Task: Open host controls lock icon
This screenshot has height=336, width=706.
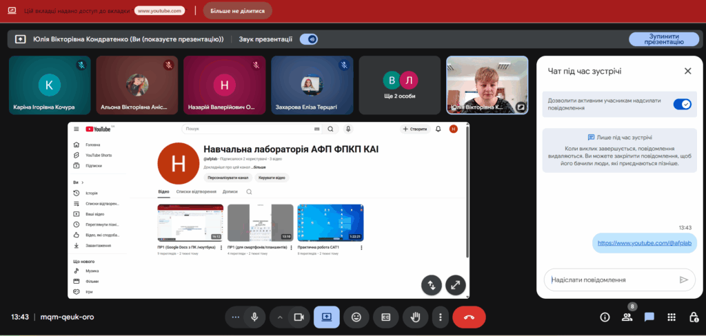Action: 694,317
